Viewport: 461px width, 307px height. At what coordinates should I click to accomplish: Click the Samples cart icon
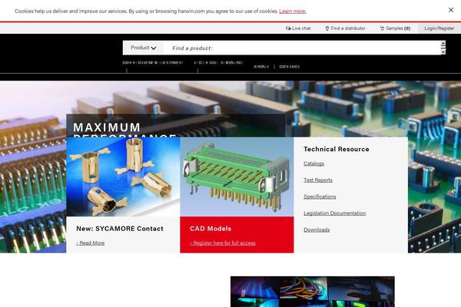coord(382,28)
